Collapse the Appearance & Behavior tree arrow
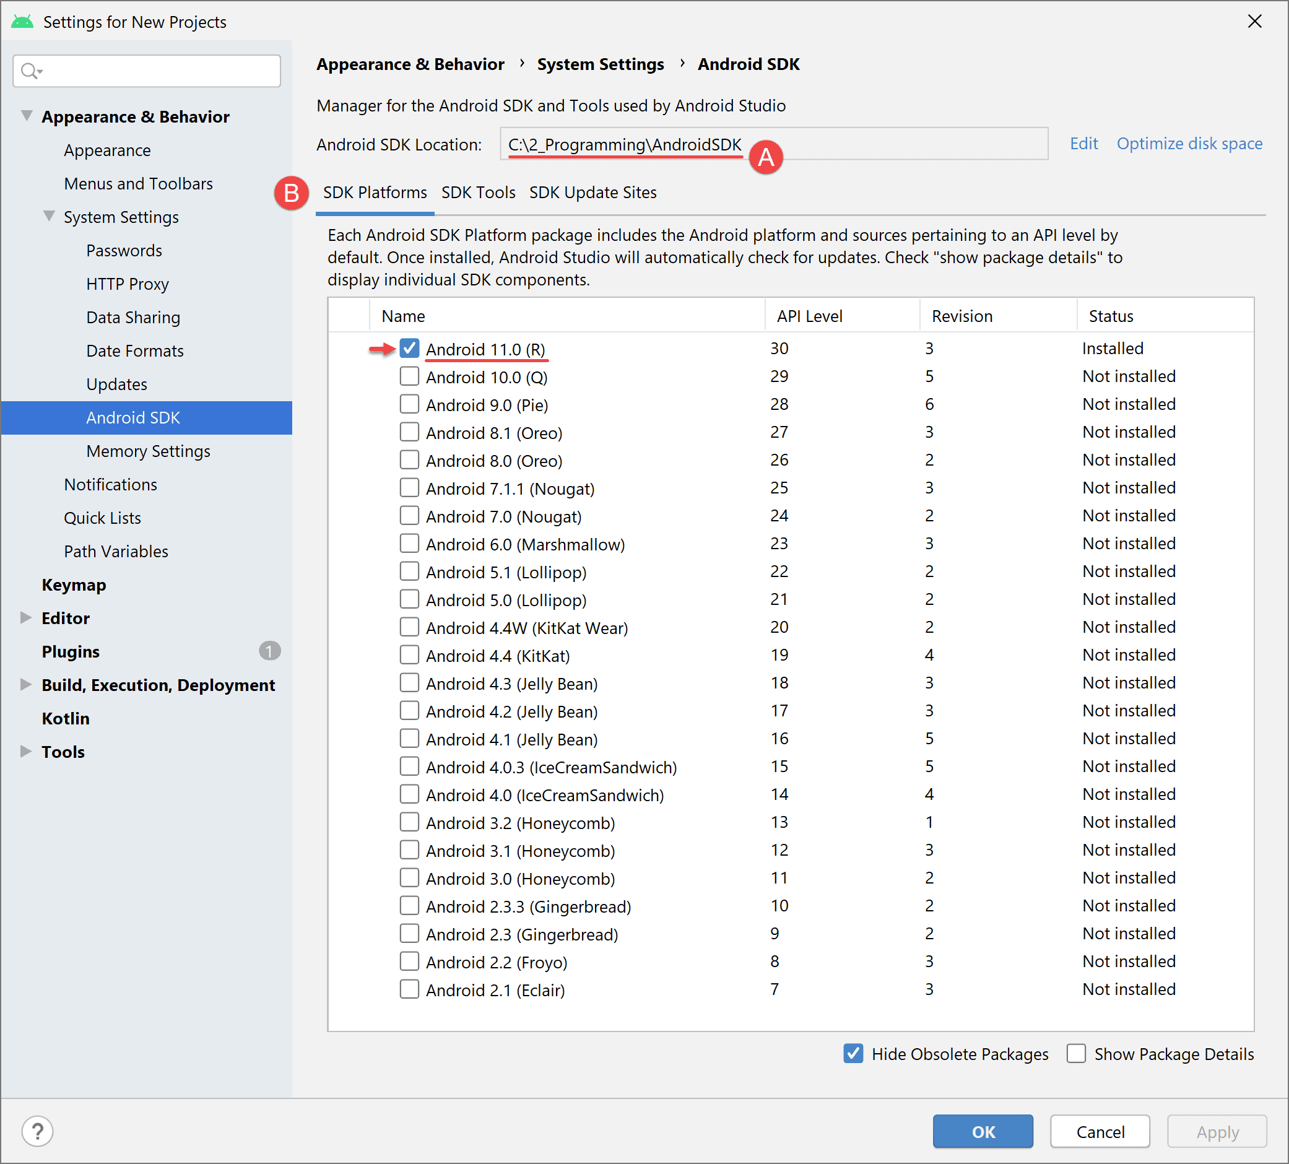This screenshot has height=1164, width=1289. click(27, 116)
